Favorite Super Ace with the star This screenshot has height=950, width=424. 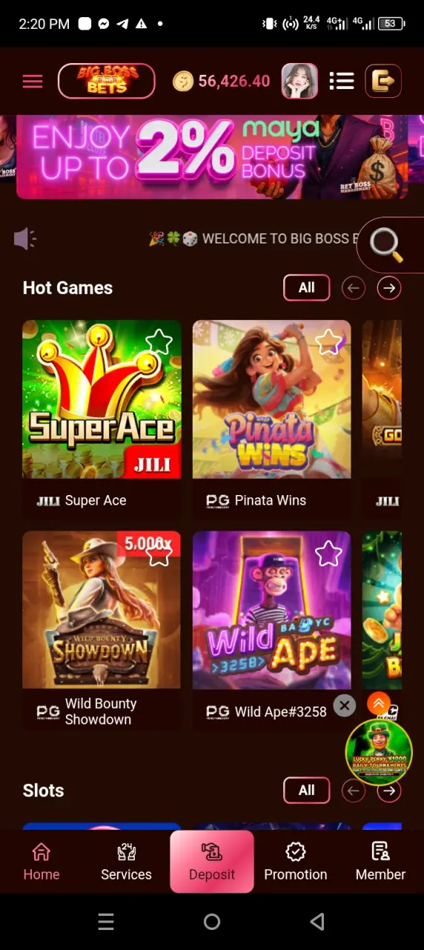point(159,342)
